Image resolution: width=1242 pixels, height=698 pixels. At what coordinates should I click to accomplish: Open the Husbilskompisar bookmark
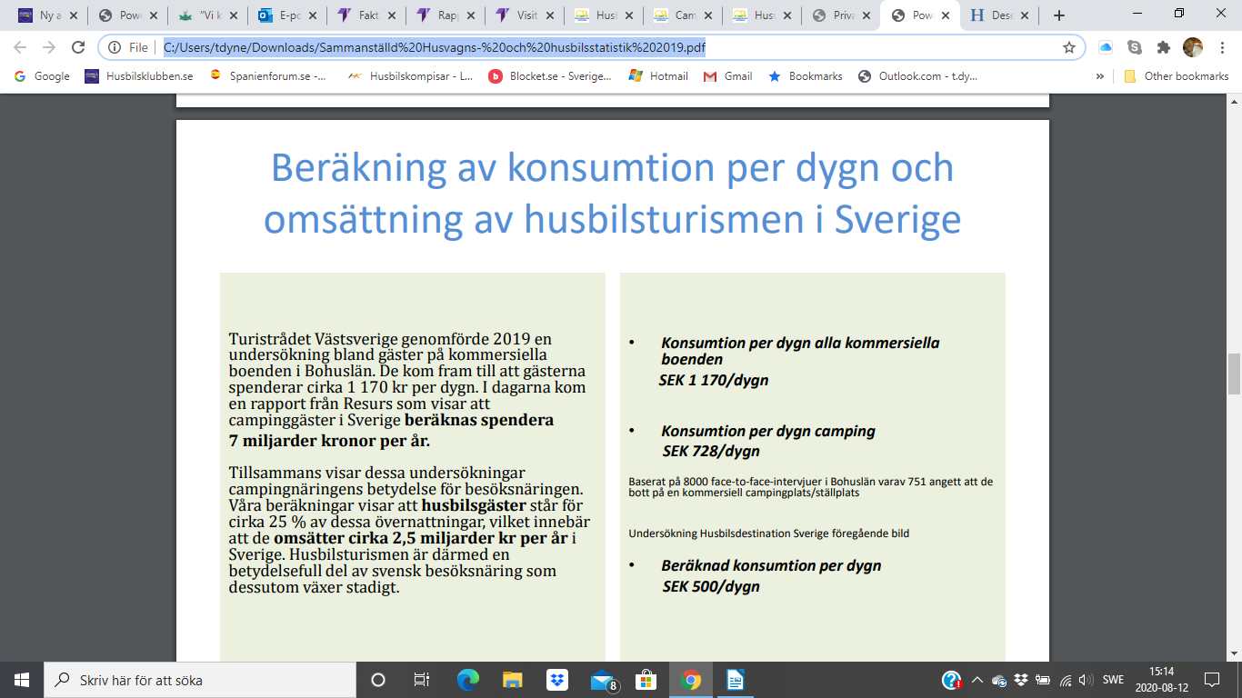point(411,76)
